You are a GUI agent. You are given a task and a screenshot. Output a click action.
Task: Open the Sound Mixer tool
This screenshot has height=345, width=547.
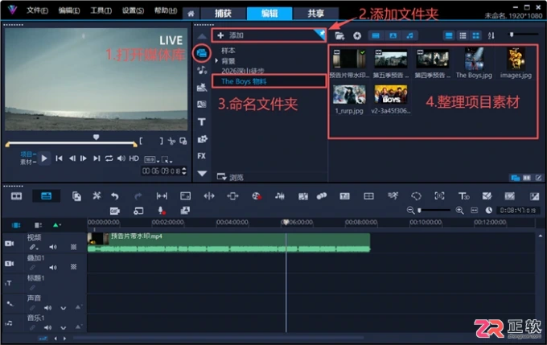[279, 196]
